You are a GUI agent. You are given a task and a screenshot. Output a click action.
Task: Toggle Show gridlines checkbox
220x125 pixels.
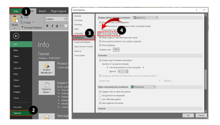[x=100, y=45]
